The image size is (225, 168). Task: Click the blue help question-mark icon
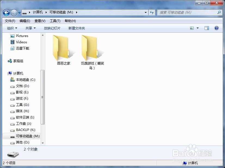[x=216, y=28]
